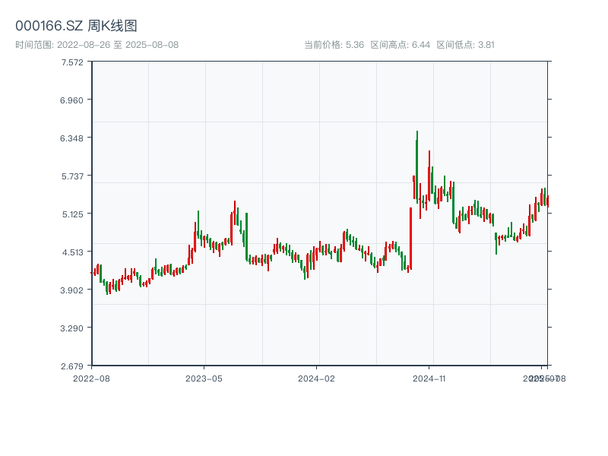This screenshot has height=456, width=608.
Task: Click the 当前价格 5.36 label
Action: tap(334, 45)
